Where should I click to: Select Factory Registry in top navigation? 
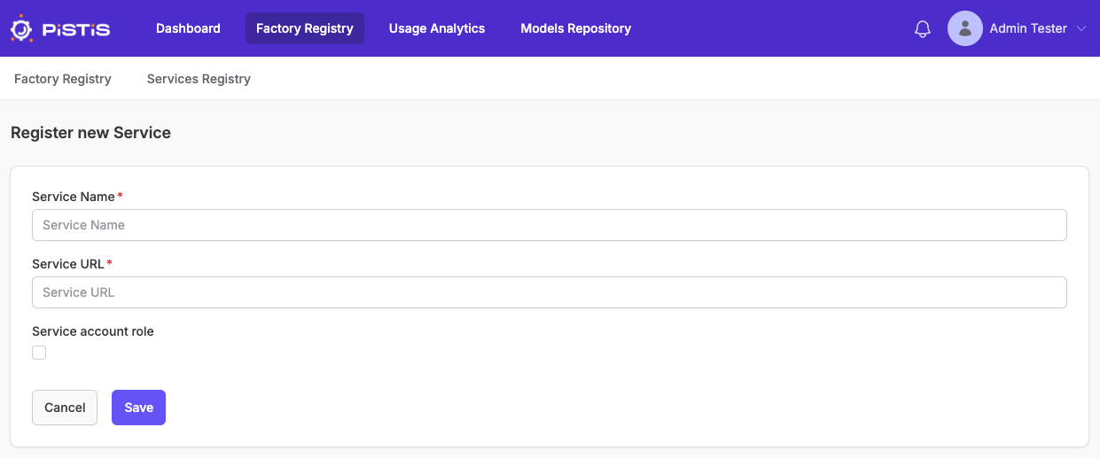click(x=305, y=28)
